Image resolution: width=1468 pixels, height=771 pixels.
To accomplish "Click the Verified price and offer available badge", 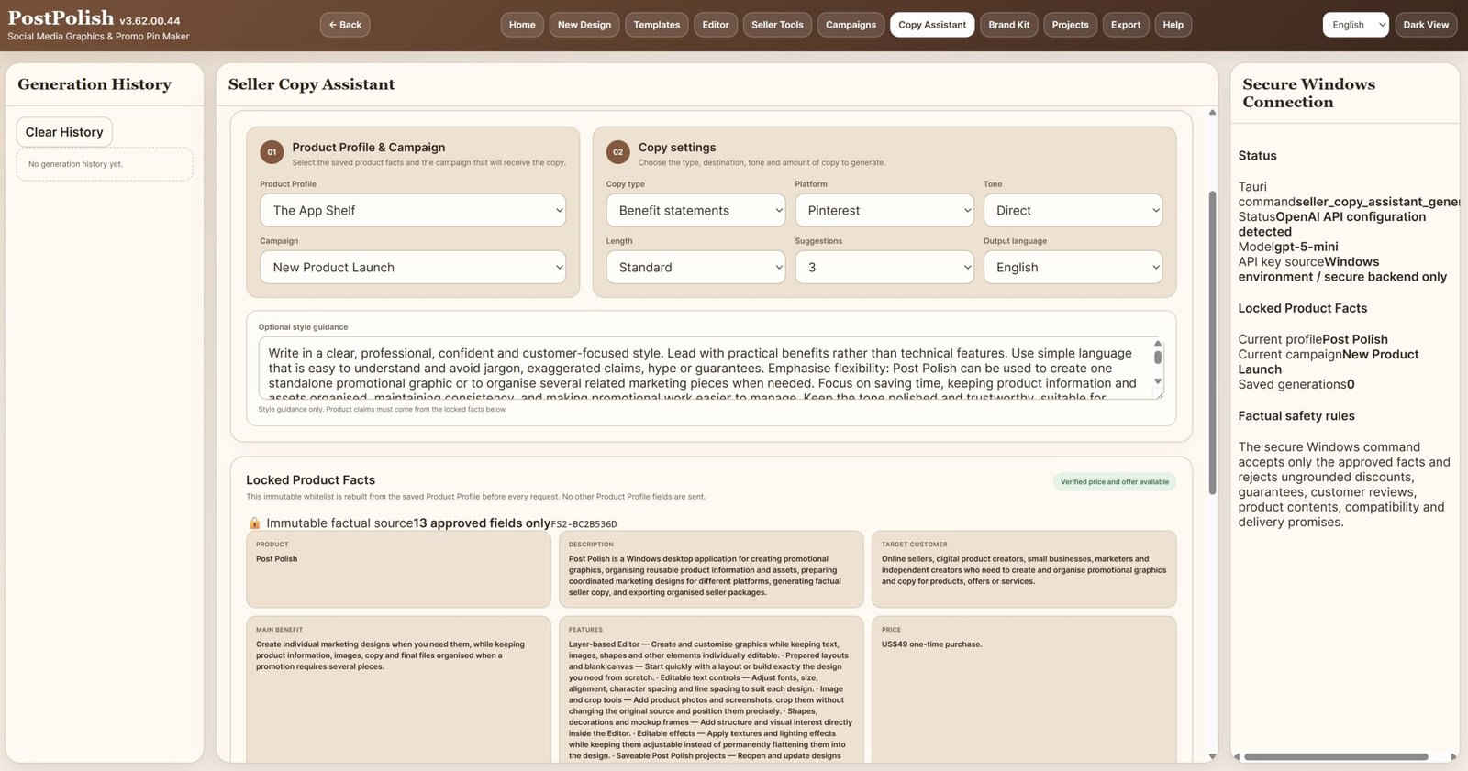I will 1115,481.
